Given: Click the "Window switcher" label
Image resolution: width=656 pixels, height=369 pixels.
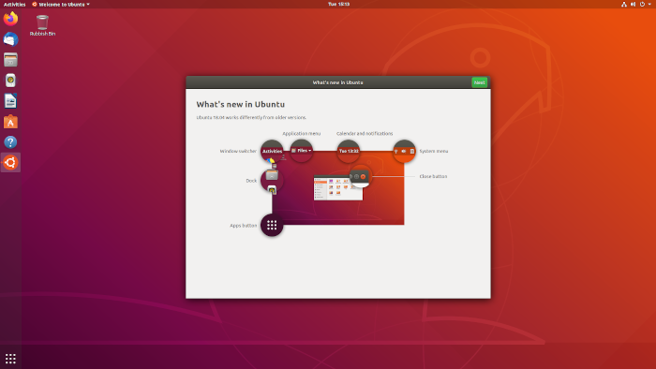Looking at the screenshot, I should click(x=238, y=151).
